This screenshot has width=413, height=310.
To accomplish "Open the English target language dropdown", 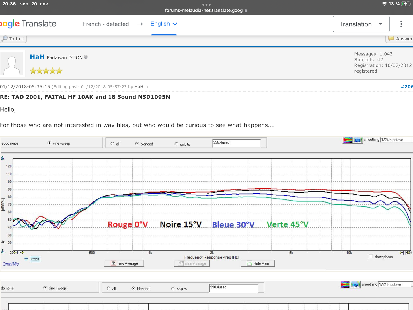I will pos(164,24).
